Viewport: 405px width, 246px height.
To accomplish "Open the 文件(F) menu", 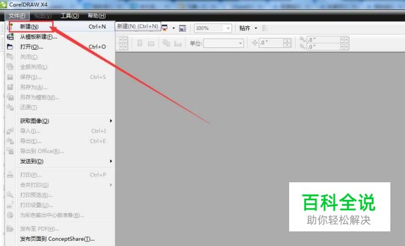I will point(17,16).
